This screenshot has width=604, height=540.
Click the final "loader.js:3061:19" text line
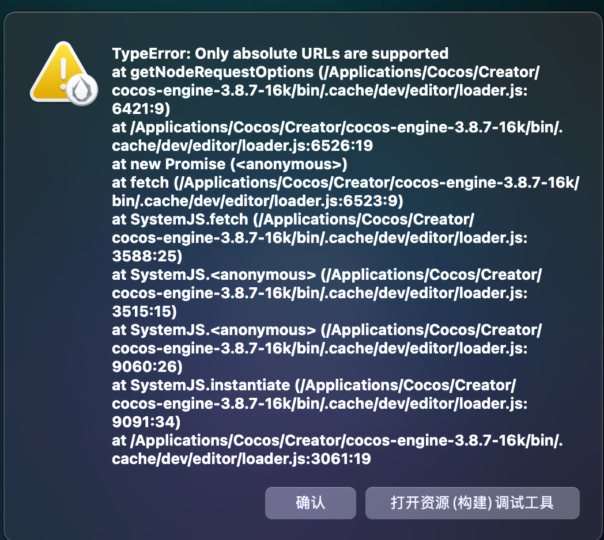[241, 459]
